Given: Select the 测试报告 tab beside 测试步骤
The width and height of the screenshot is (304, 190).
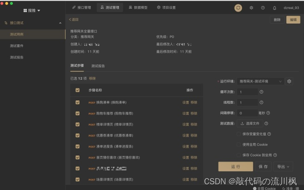Looking at the screenshot, I should coord(98,66).
